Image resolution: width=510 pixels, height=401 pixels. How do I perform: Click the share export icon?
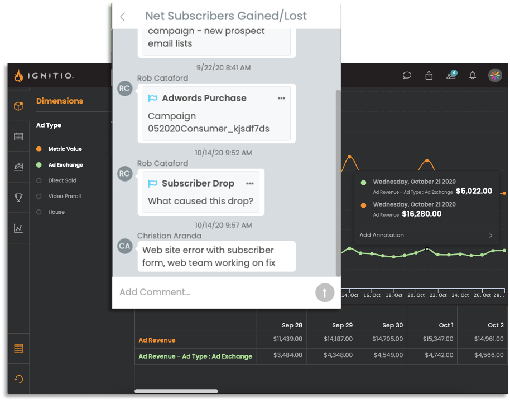[429, 75]
